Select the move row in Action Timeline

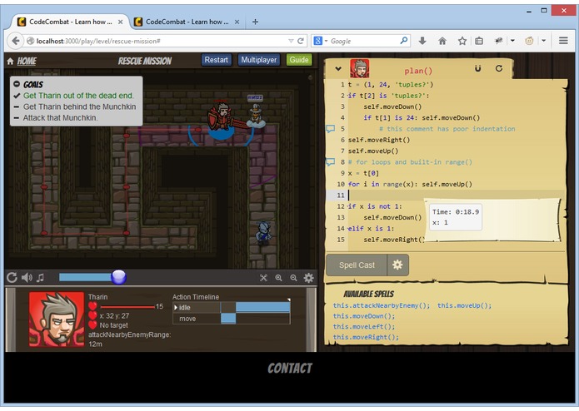231,319
